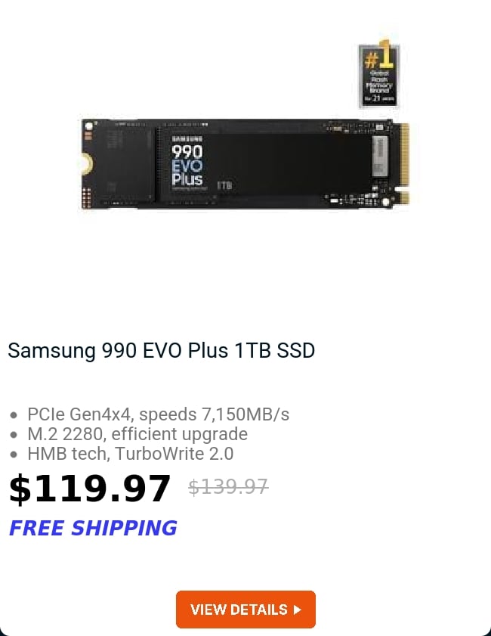Click the silver chip near the SSD connector
Image resolution: width=491 pixels, height=636 pixels.
380,156
